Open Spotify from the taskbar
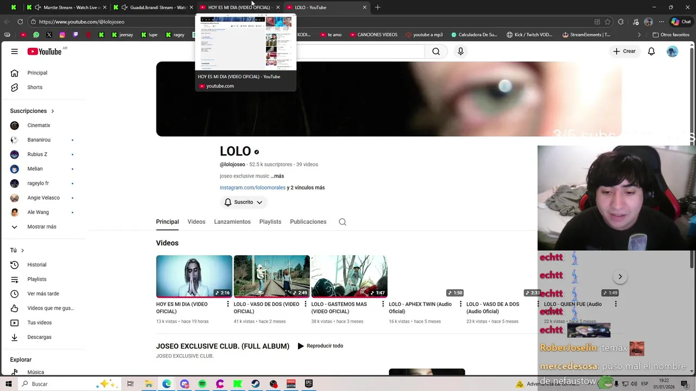The width and height of the screenshot is (696, 391). point(202,384)
